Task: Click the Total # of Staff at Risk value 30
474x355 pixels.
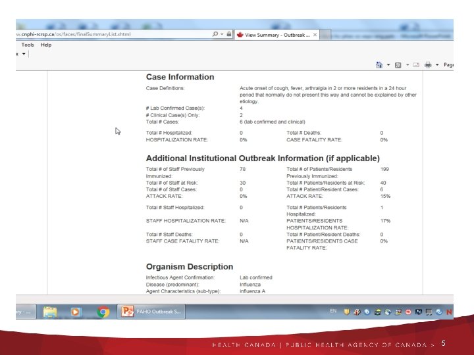Action: coord(242,183)
